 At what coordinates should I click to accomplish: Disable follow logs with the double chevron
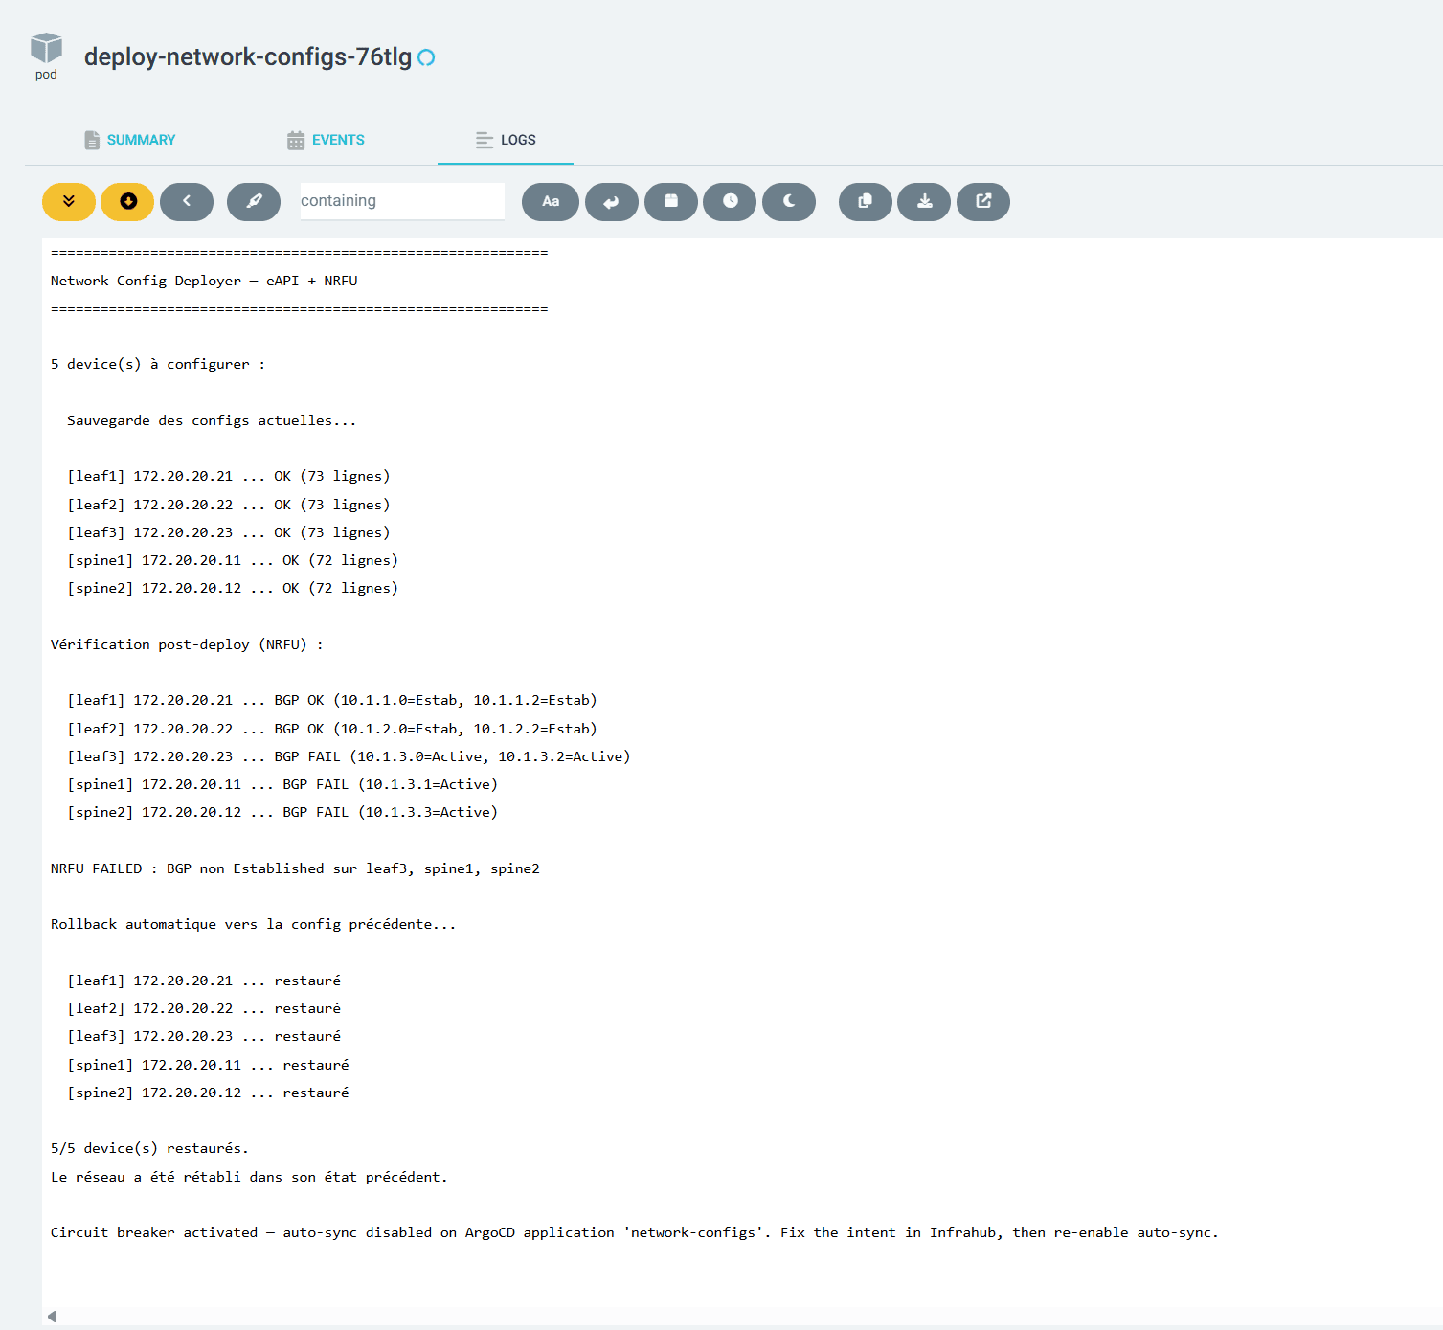pos(68,202)
